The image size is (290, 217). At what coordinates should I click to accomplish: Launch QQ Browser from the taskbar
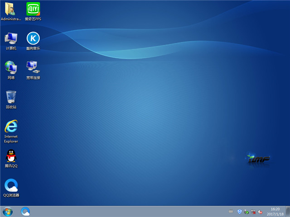coord(25,211)
